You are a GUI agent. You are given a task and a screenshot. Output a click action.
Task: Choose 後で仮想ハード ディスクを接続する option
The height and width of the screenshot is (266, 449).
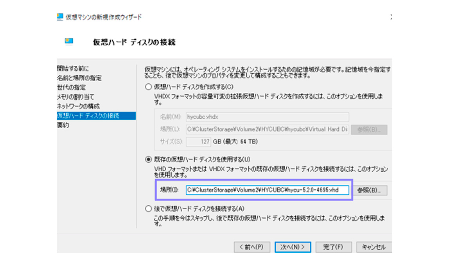coord(148,208)
